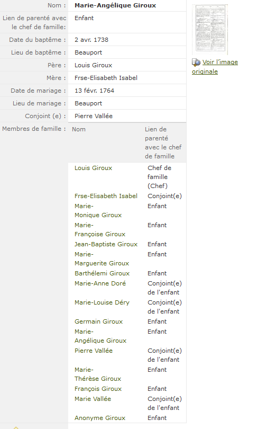Open François Giroux link
Viewport: 257px width, 429px height.
pyautogui.click(x=98, y=389)
